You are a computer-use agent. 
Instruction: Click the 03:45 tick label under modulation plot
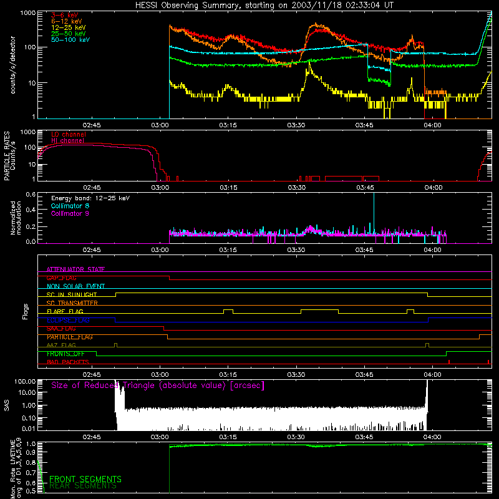coord(364,250)
